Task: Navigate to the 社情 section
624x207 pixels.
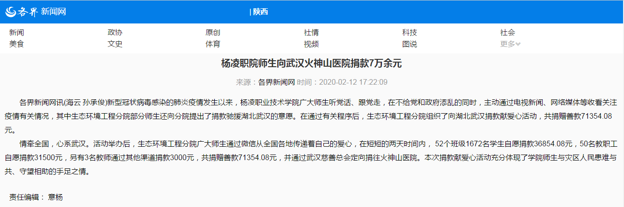Action: point(311,33)
